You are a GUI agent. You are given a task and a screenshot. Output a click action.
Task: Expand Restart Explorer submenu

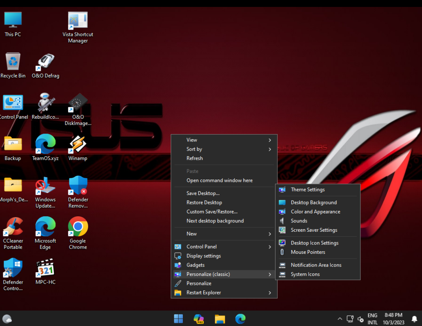[224, 293]
